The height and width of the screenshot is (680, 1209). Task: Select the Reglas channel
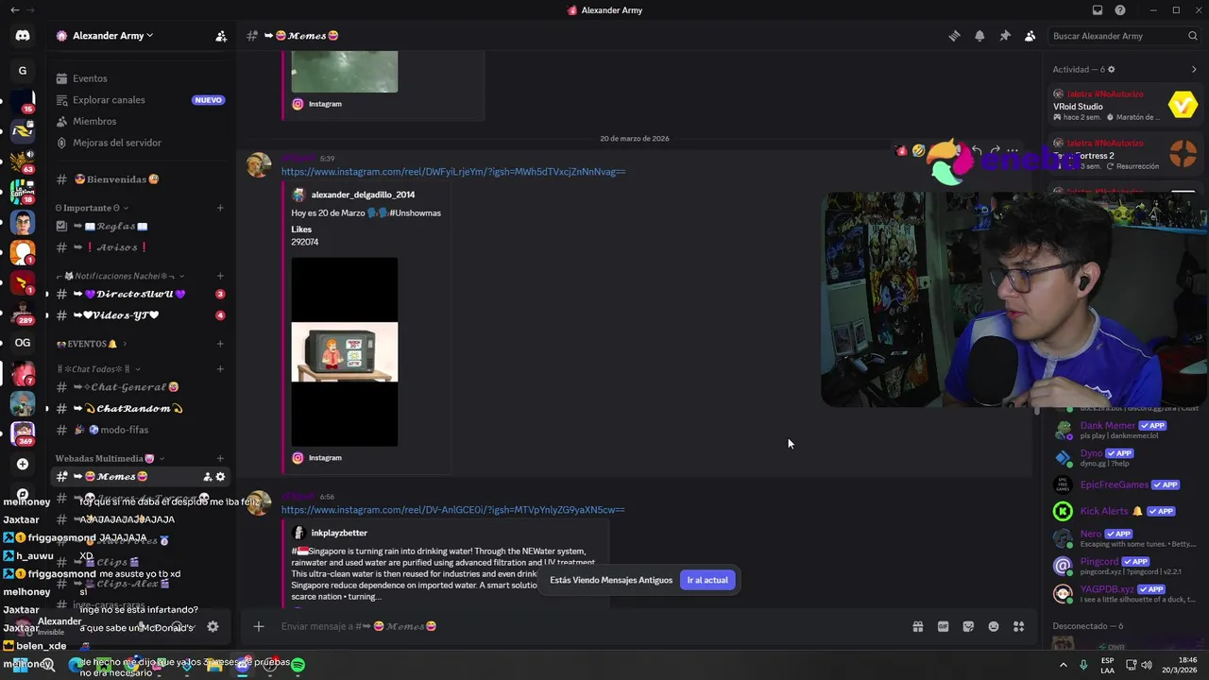click(x=140, y=227)
